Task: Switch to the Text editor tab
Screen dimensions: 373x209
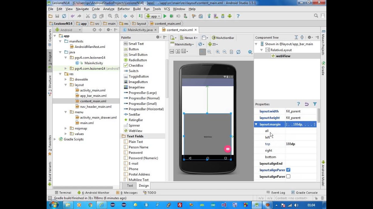Action: (130, 185)
